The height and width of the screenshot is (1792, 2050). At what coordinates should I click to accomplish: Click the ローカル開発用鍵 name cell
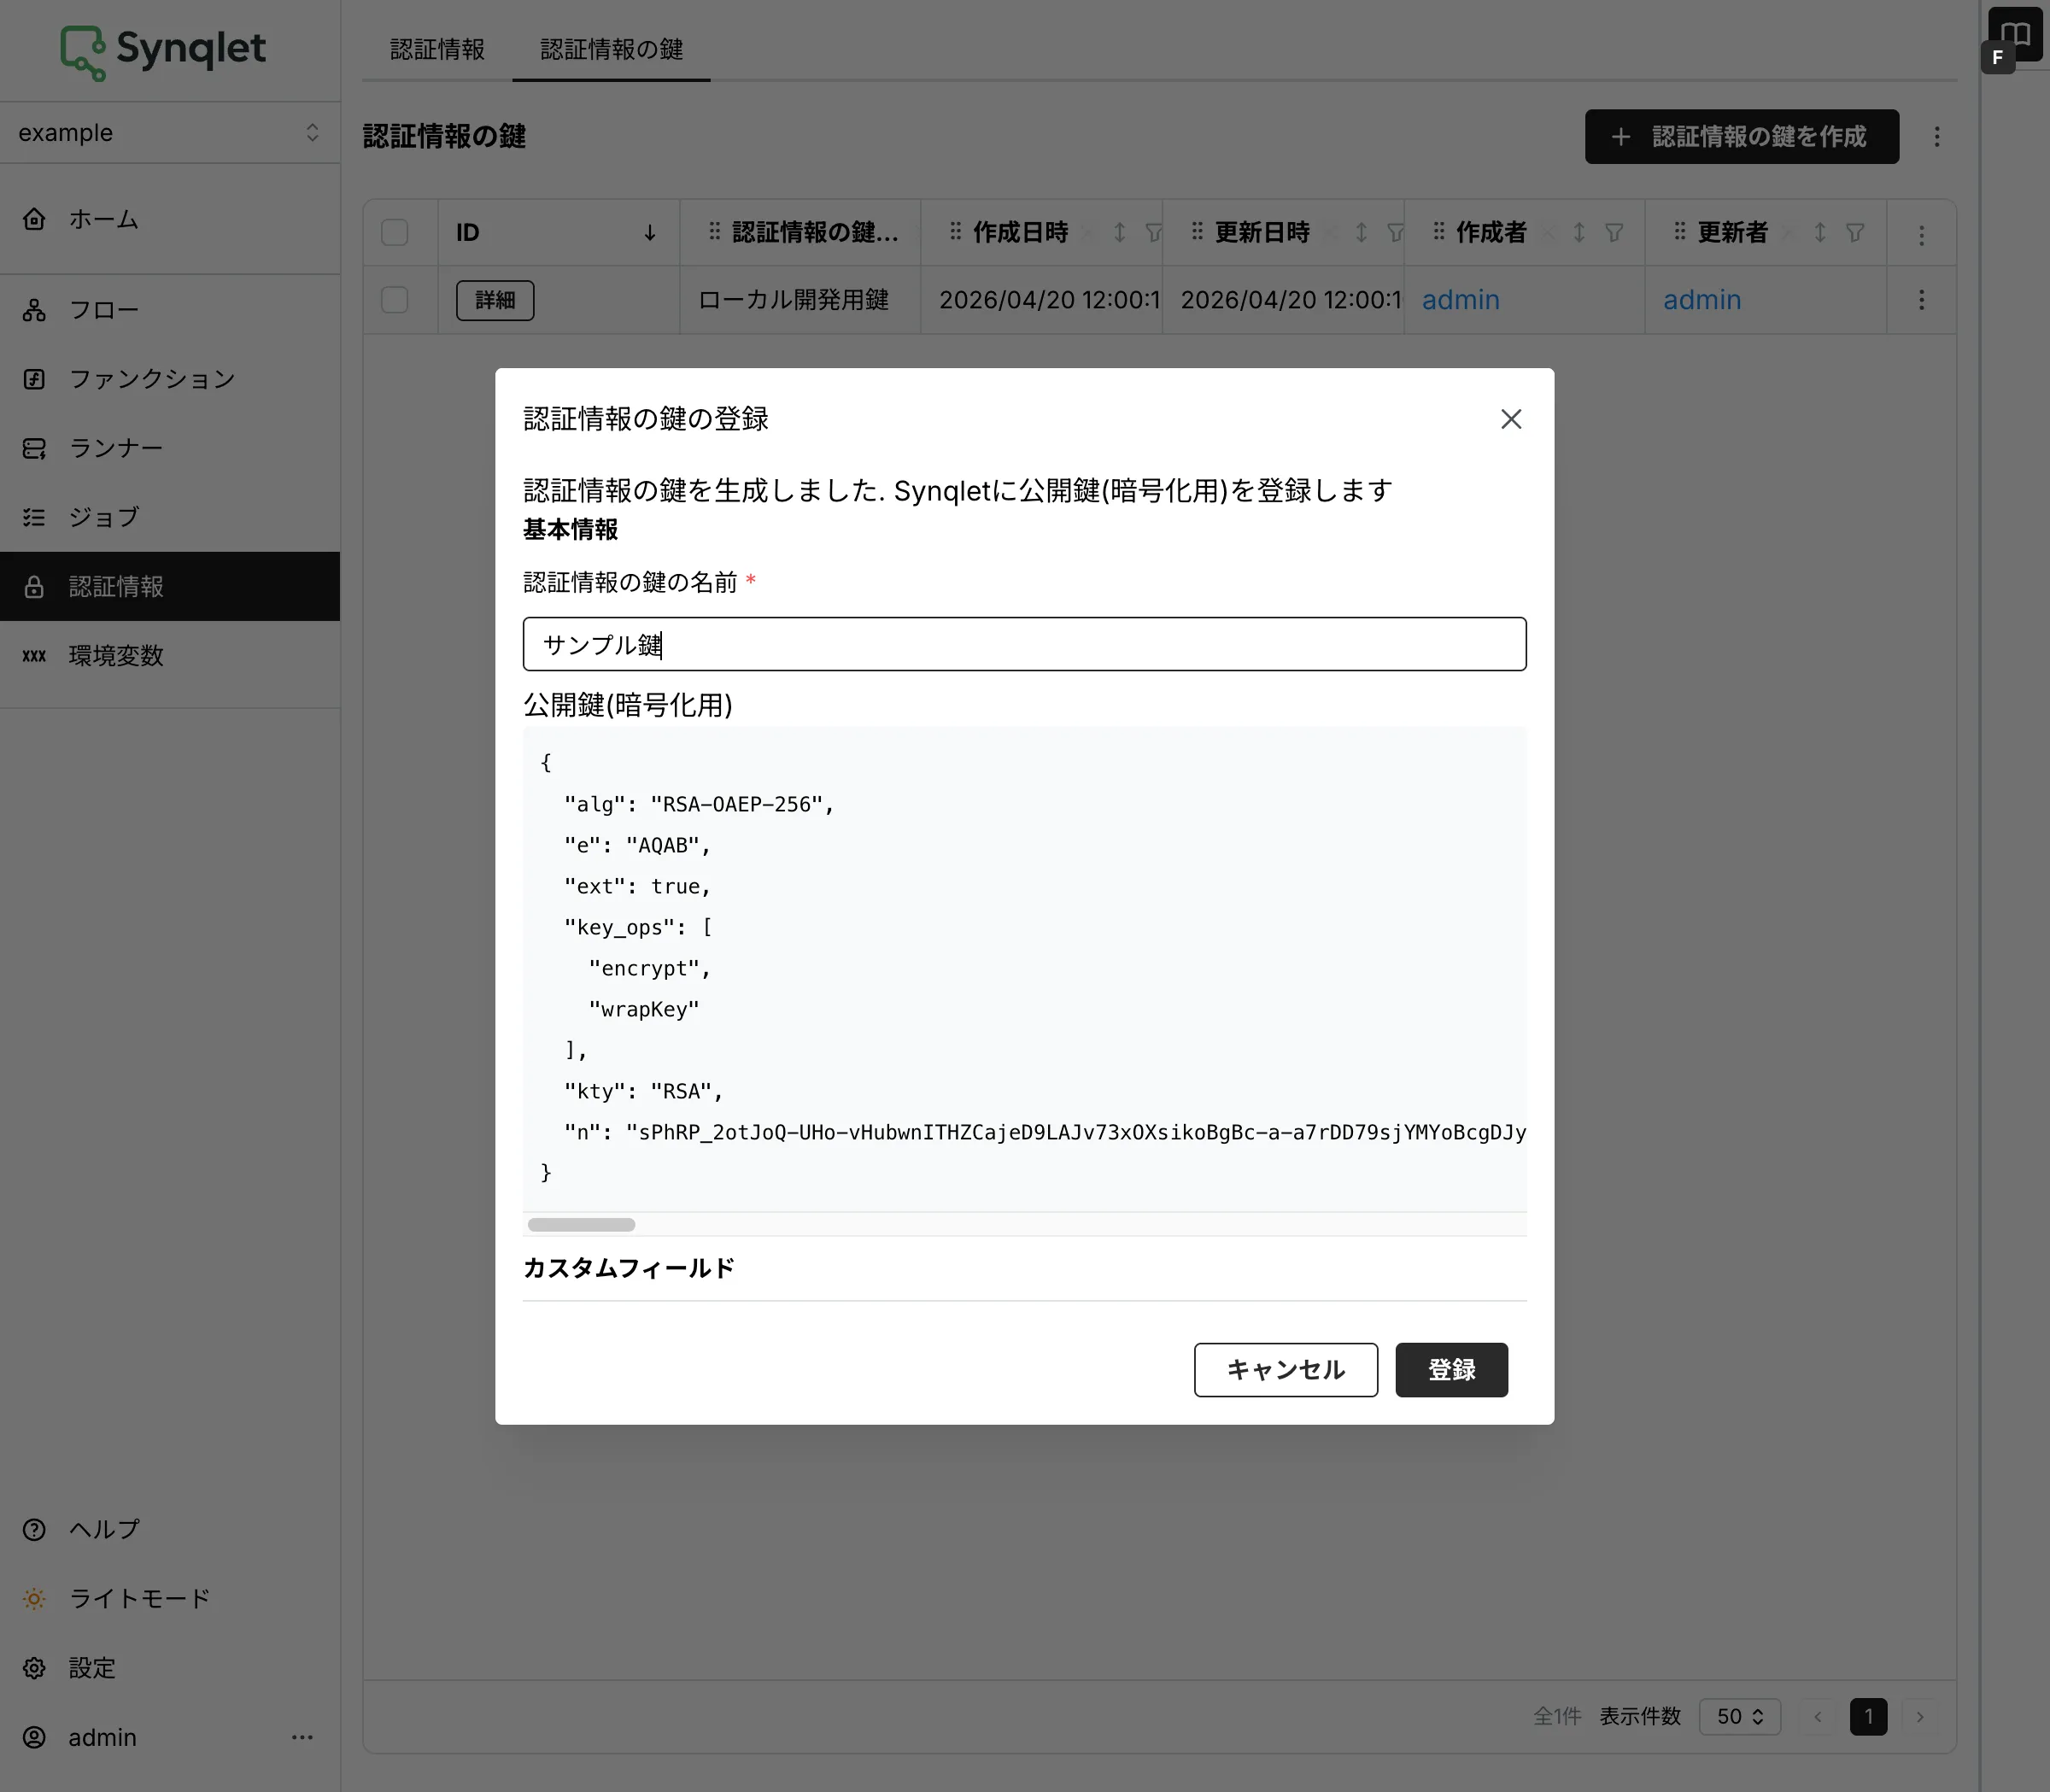(800, 300)
